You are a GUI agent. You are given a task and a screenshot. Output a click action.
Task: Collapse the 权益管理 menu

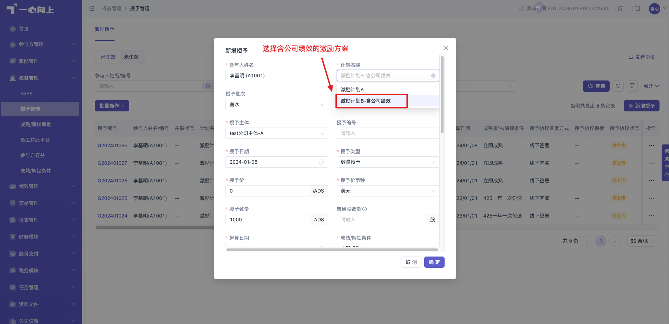pos(41,78)
